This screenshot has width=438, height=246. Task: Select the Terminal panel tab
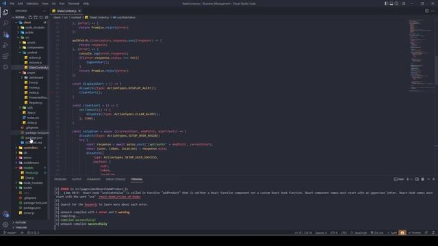pyautogui.click(x=137, y=179)
